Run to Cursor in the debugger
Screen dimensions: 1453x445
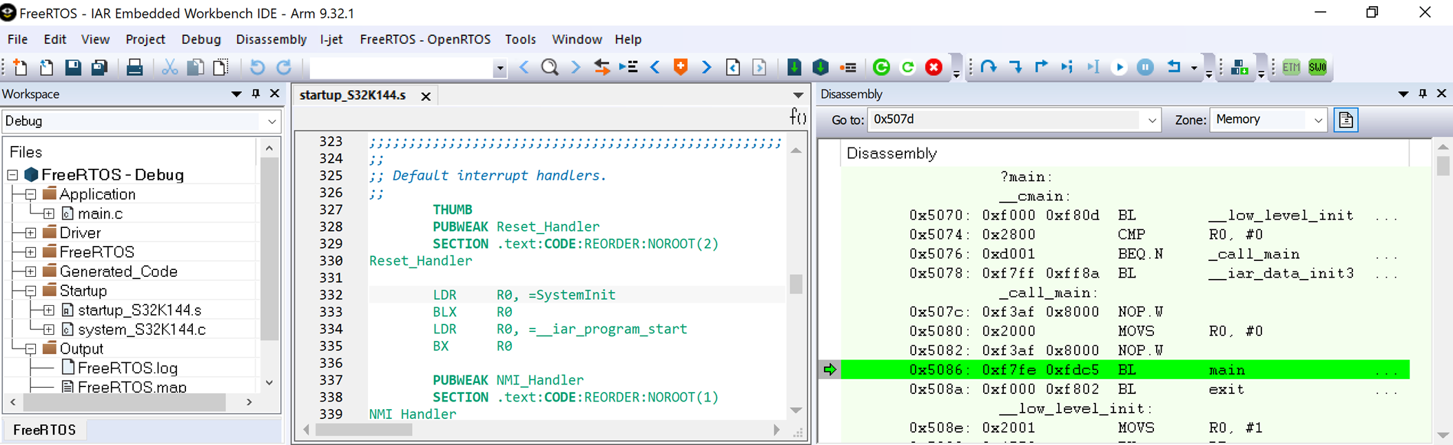point(1093,67)
